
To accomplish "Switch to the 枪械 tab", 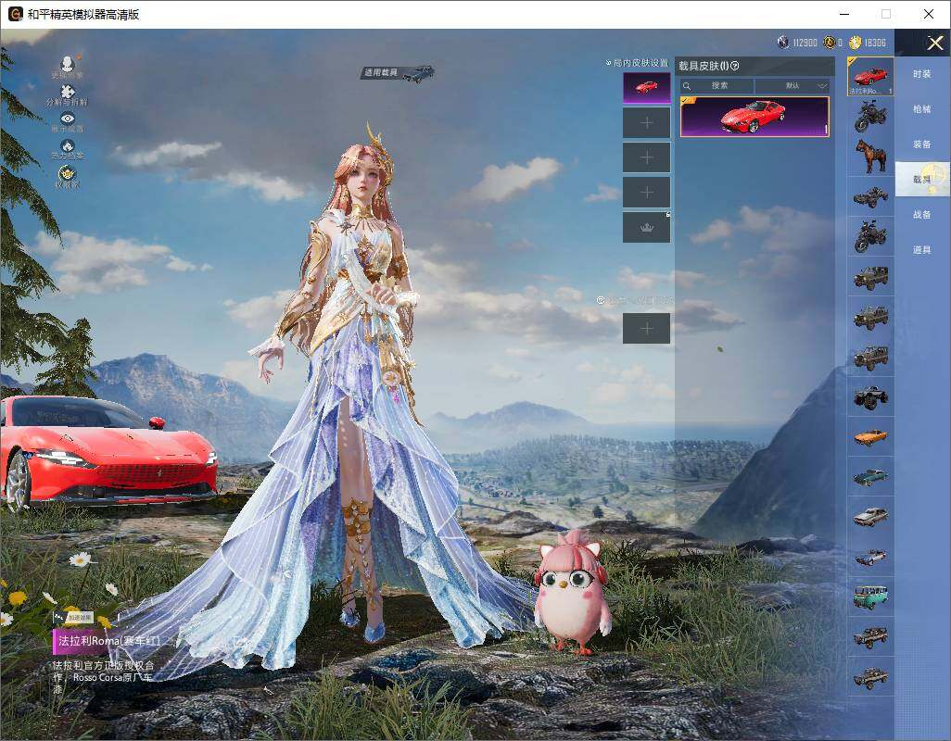I will 922,109.
